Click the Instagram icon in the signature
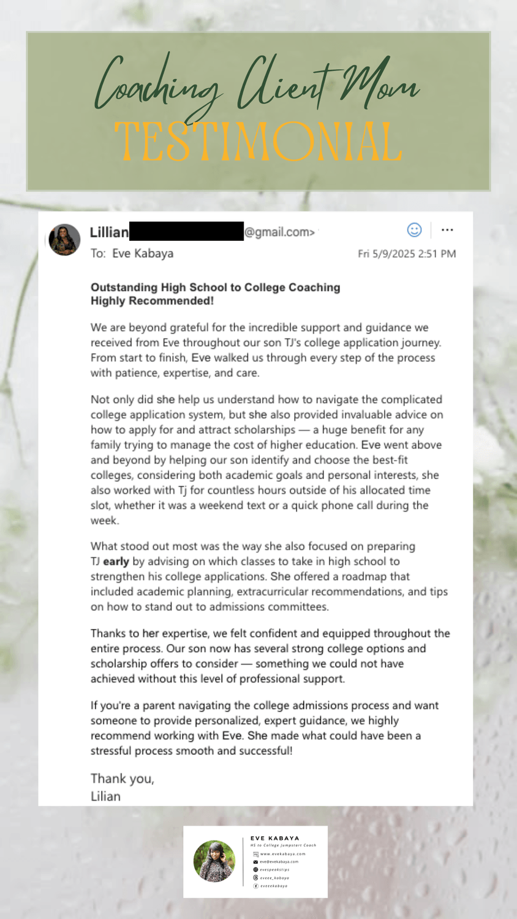517x919 pixels. 255,869
